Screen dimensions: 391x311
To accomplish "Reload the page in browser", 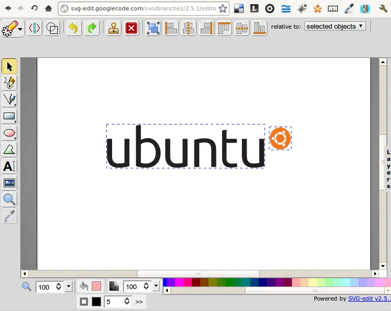I will pyautogui.click(x=34, y=8).
